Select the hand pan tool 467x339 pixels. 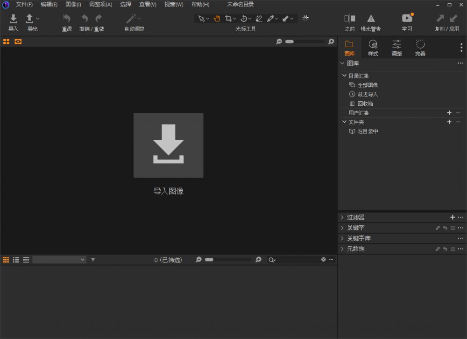click(x=217, y=19)
